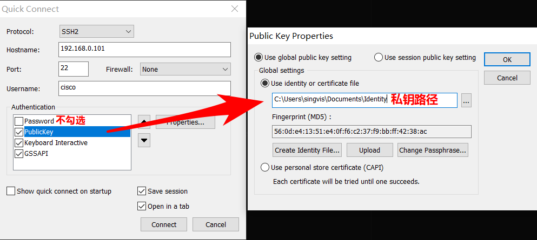Toggle the Keyboard Interactive checkbox
This screenshot has width=537, height=240.
(19, 143)
